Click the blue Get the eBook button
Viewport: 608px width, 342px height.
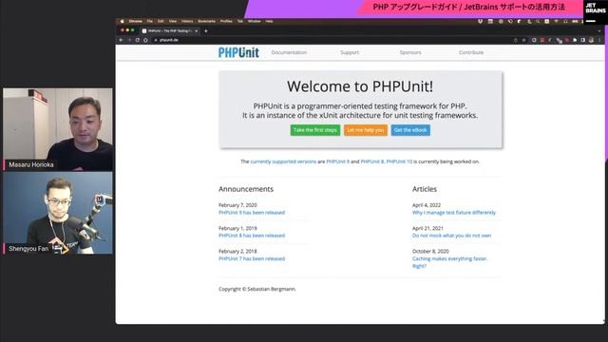point(410,130)
